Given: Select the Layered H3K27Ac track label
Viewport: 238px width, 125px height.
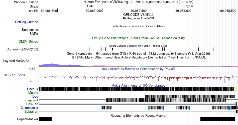Looking at the screenshot, I should [16, 61].
